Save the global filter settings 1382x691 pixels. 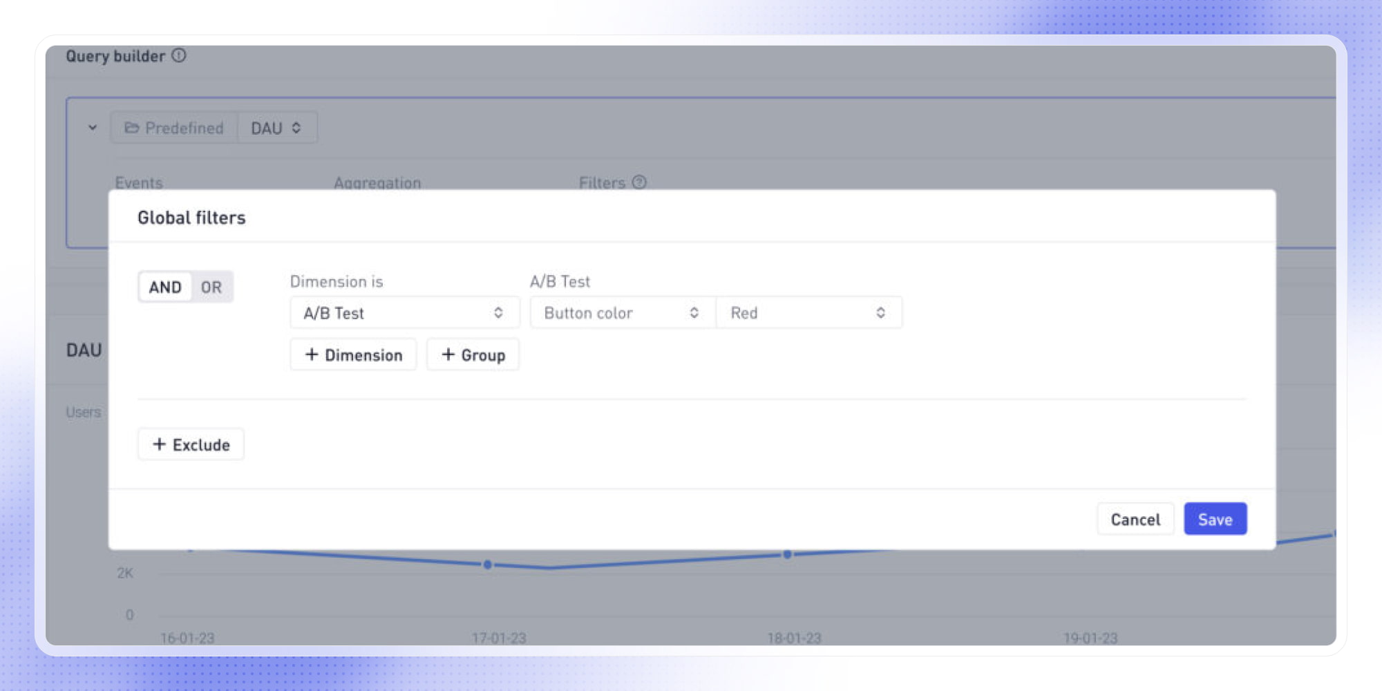coord(1215,519)
